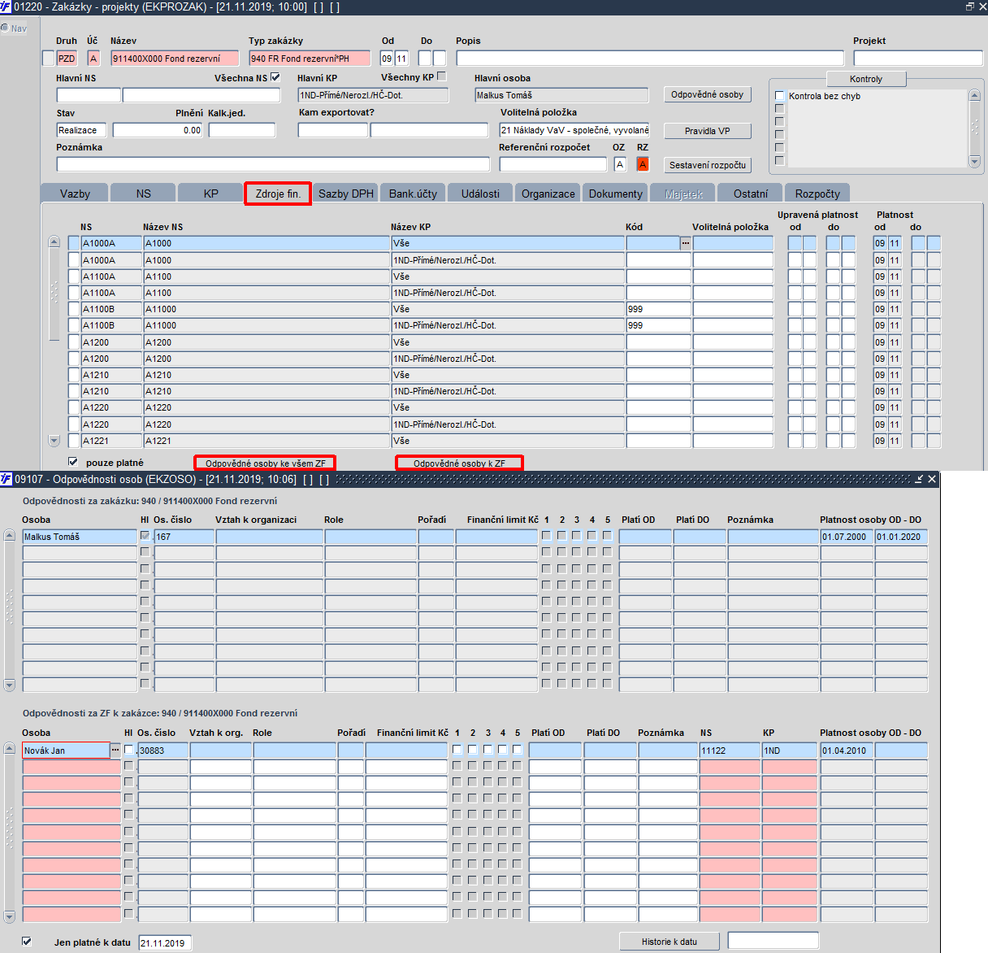
Task: Toggle Hl checkbox for Novák Jan
Action: [x=128, y=750]
